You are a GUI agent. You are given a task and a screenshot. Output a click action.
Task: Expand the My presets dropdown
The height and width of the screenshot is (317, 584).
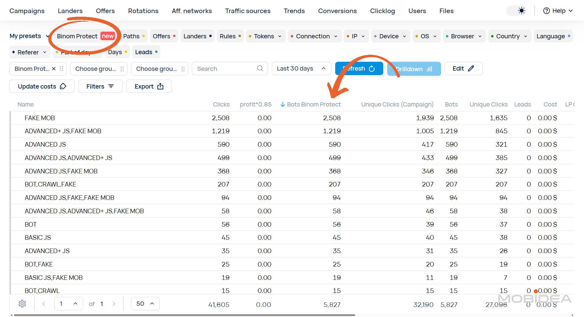point(29,36)
